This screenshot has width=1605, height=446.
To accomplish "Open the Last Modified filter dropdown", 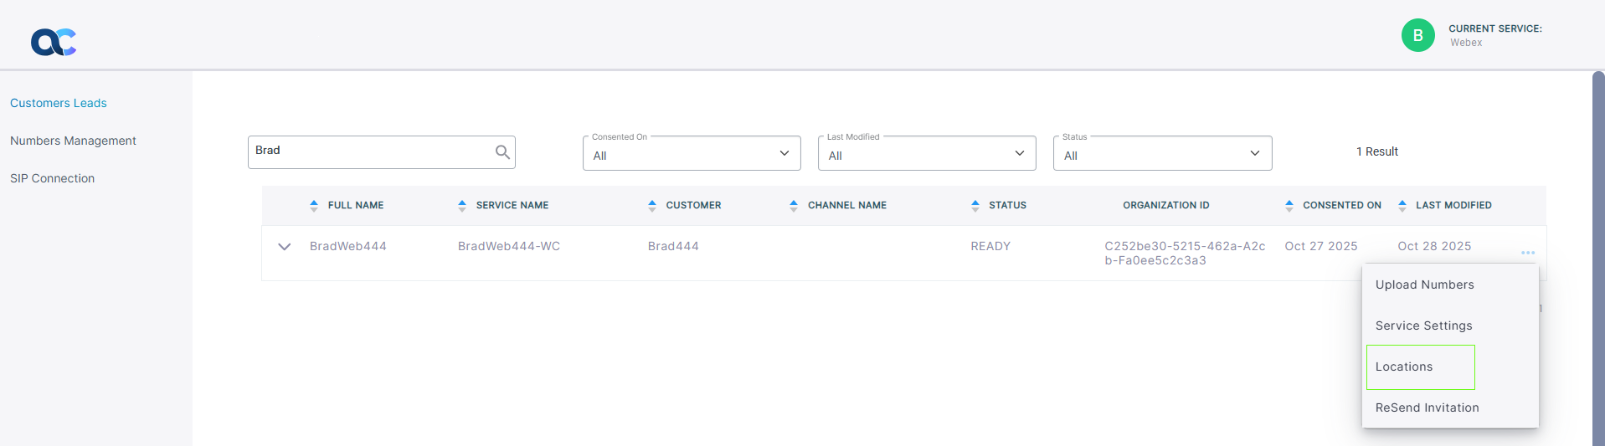I will (927, 154).
